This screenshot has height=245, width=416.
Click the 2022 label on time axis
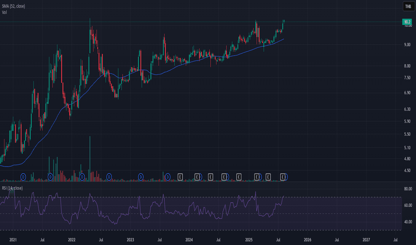tap(71, 240)
